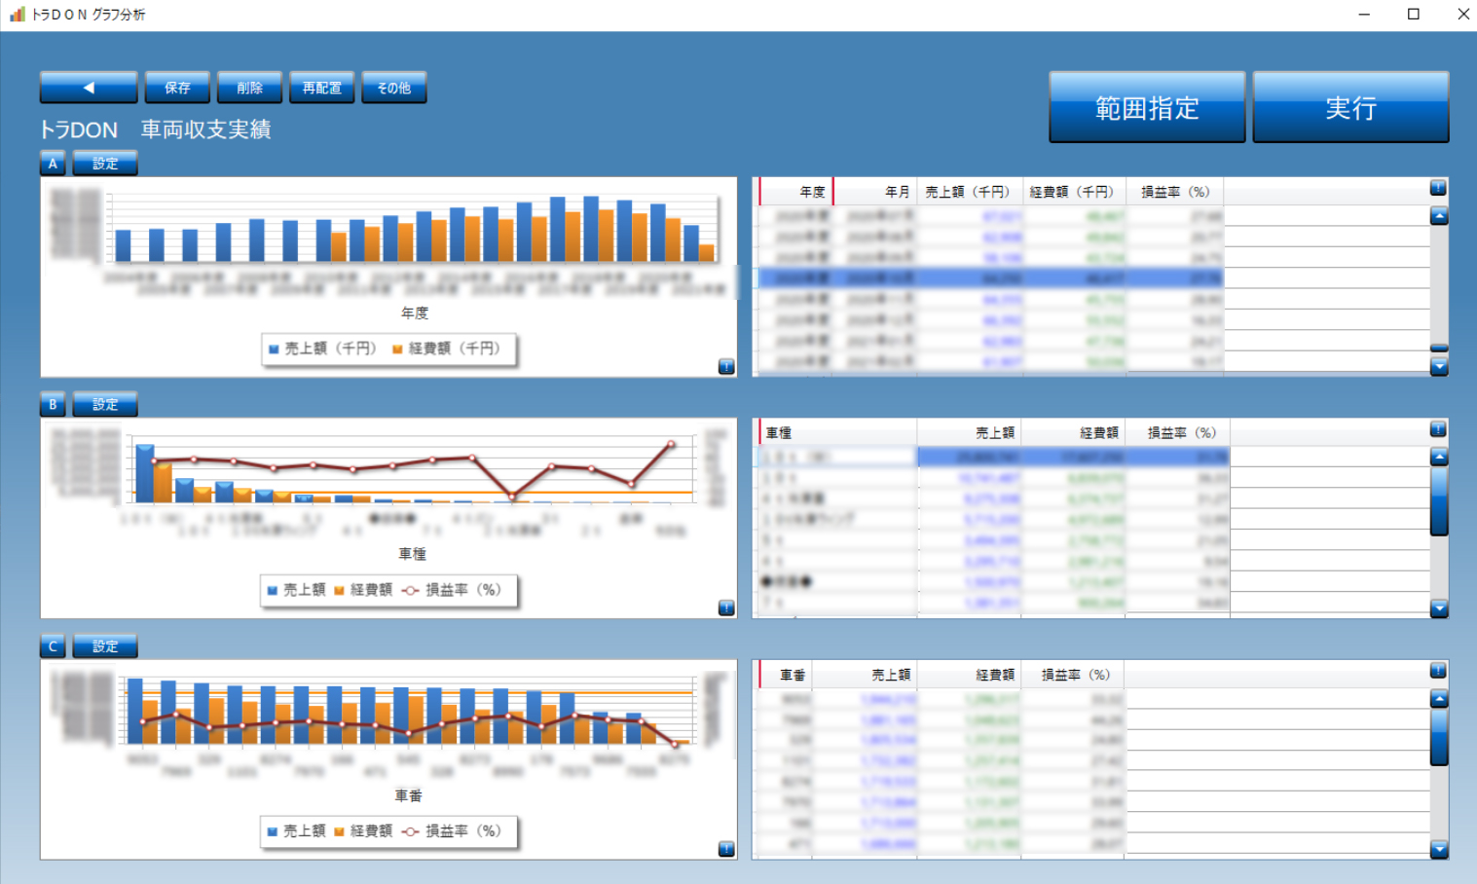Click the 損益率（%） column header in table A
Viewport: 1477px width, 884px height.
point(1175,192)
